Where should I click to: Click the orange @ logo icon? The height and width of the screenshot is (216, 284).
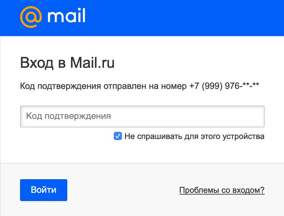point(31,17)
